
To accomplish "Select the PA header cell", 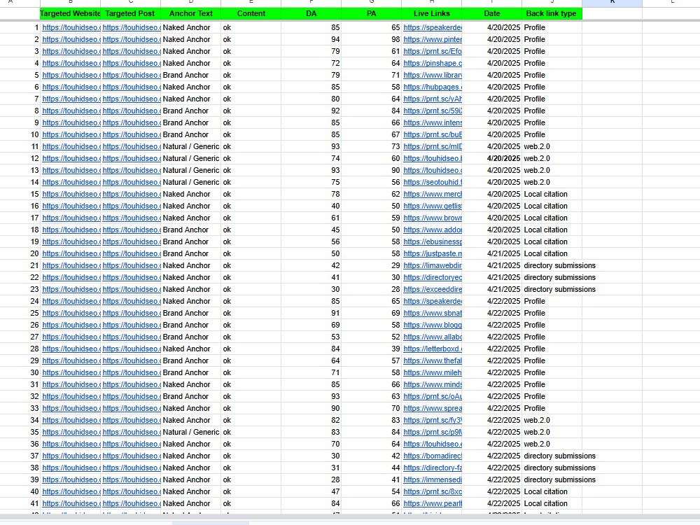I will [372, 13].
